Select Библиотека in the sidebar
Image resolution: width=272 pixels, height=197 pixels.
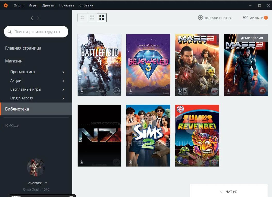pos(36,109)
